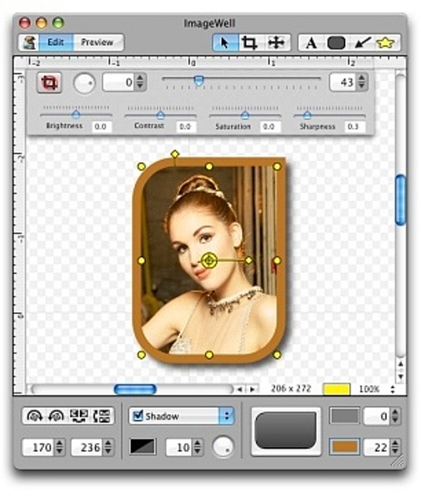The width and height of the screenshot is (421, 497).
Task: Click the Brightness slider handle
Action: [76, 114]
